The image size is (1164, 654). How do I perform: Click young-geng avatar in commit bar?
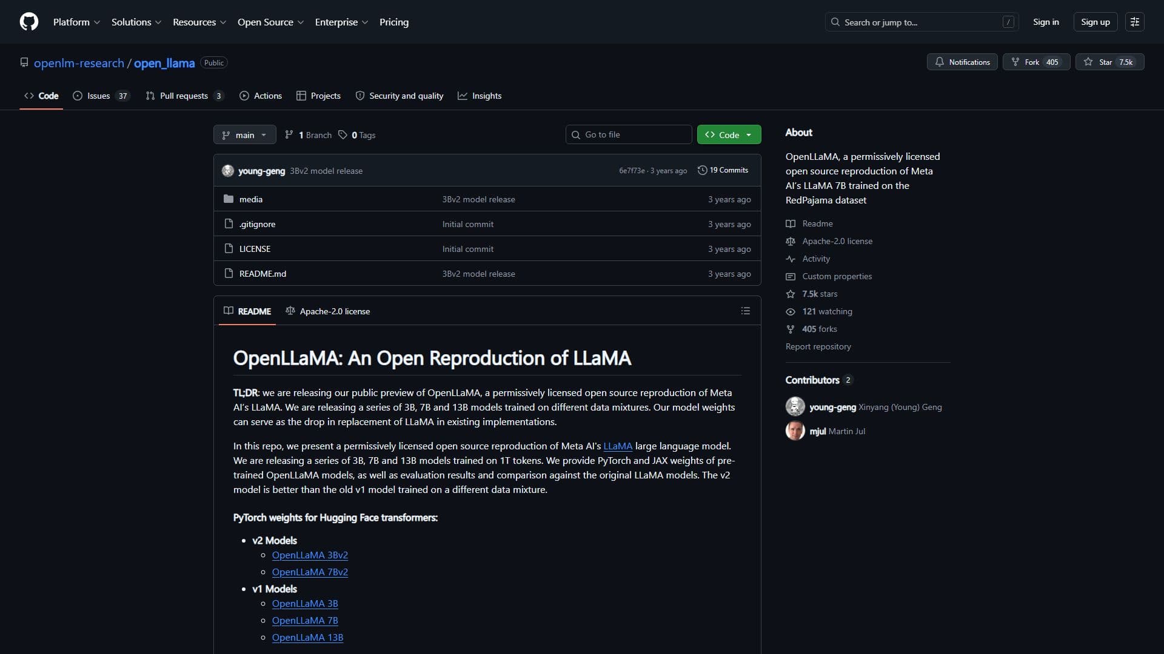tap(228, 171)
